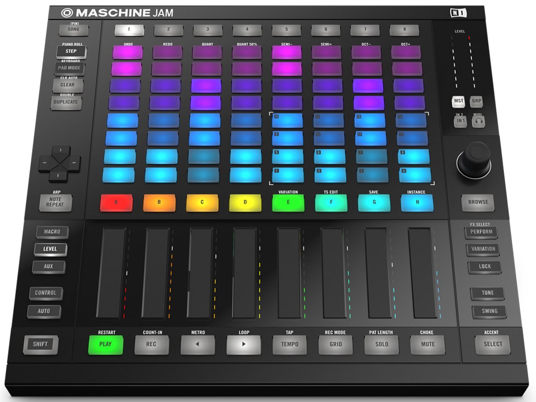Screen dimensions: 536x402
Task: Click the SWING button
Action: (x=490, y=311)
